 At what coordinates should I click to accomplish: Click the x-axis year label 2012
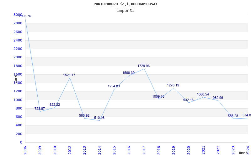click(70, 150)
